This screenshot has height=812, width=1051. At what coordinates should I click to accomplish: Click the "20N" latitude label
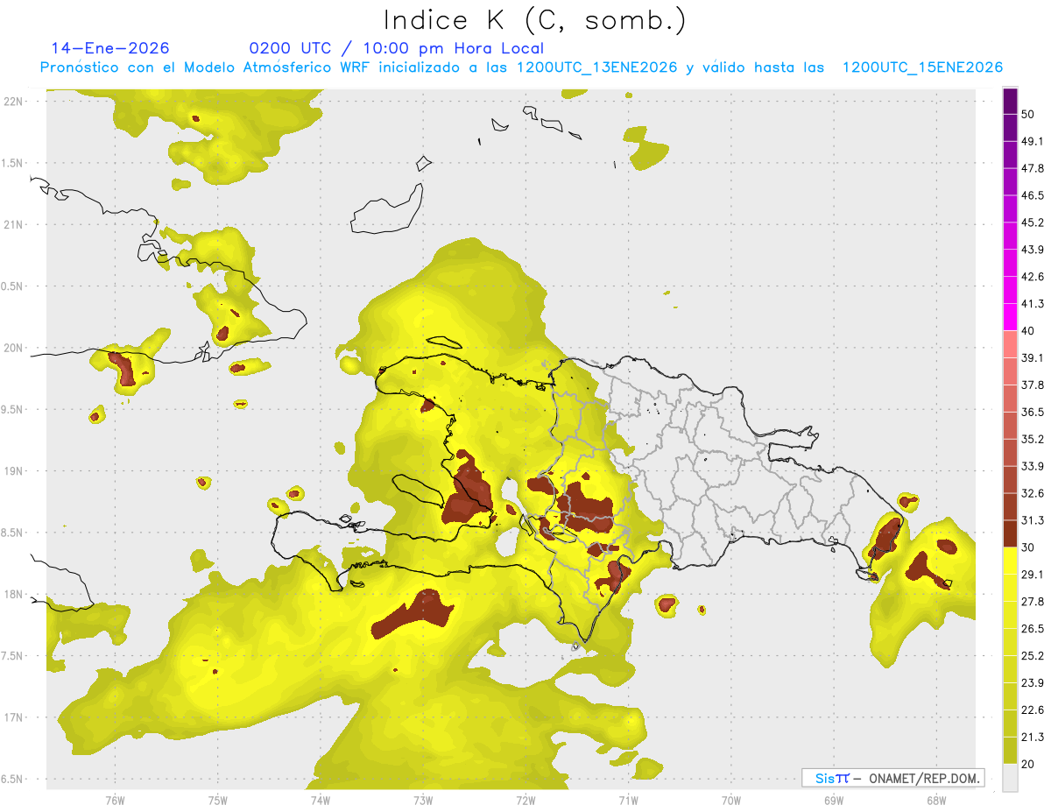pyautogui.click(x=14, y=348)
